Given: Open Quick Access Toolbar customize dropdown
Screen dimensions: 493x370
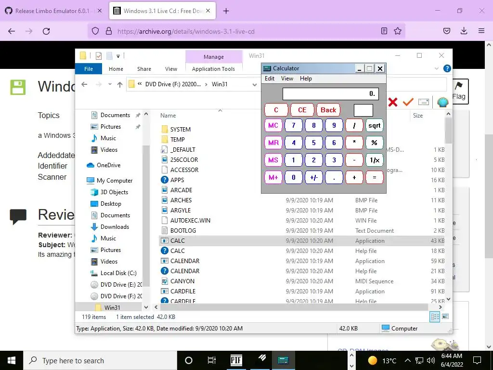Looking at the screenshot, I should click(x=118, y=56).
